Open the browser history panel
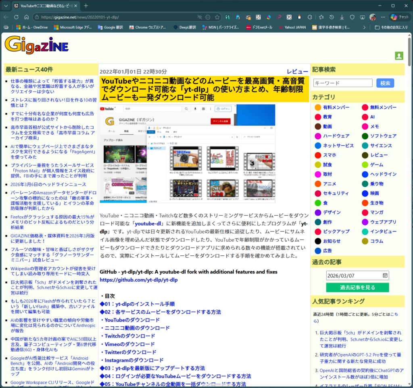The image size is (413, 388). (x=331, y=17)
